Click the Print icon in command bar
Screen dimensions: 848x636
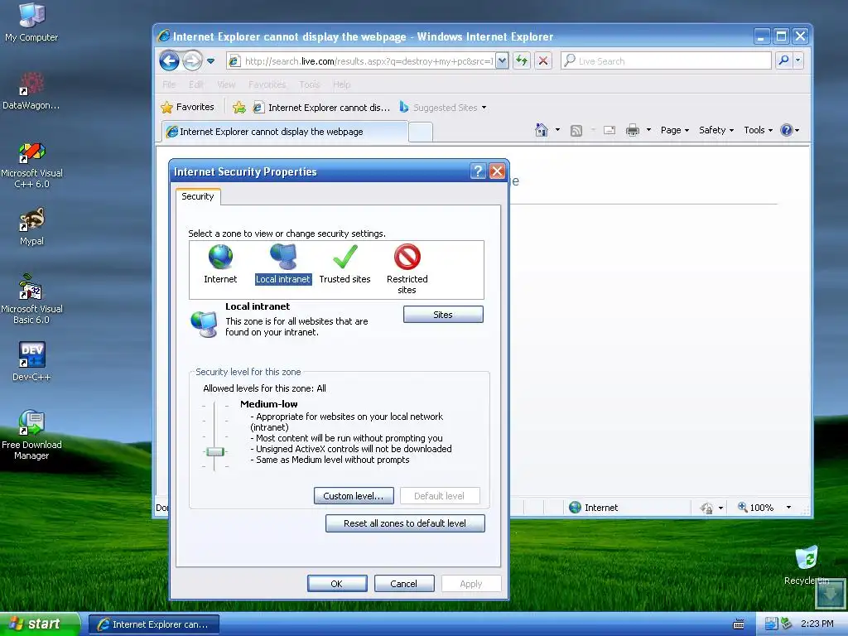[x=632, y=130]
